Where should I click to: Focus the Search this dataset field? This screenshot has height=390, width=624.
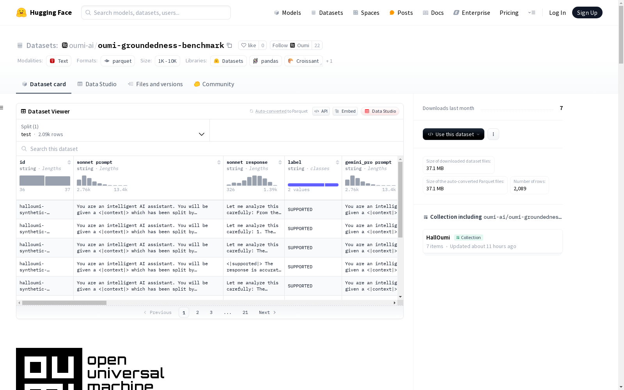(210, 149)
